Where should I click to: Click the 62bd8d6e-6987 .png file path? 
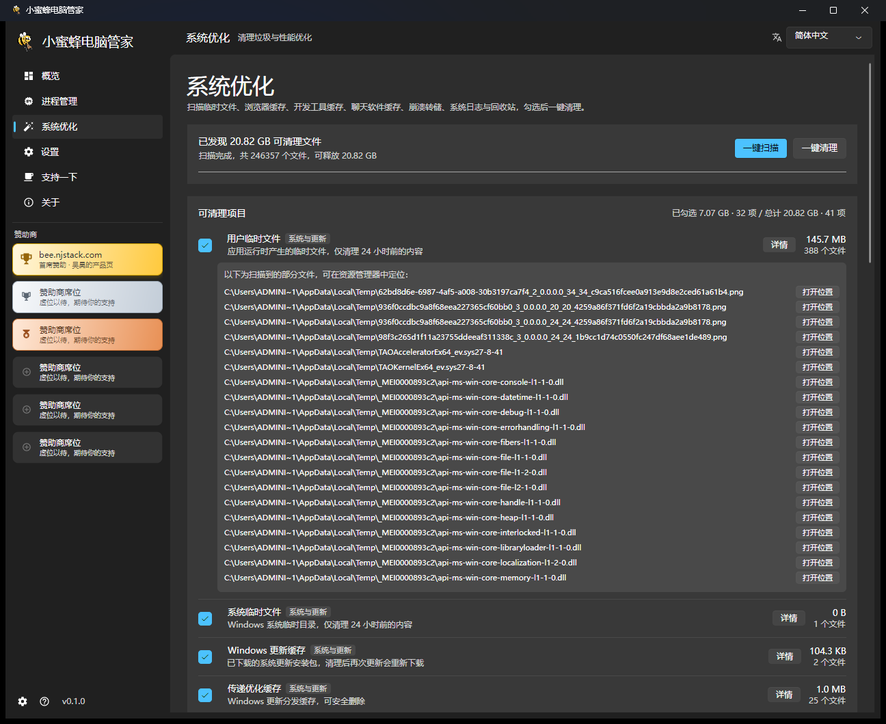pos(483,292)
